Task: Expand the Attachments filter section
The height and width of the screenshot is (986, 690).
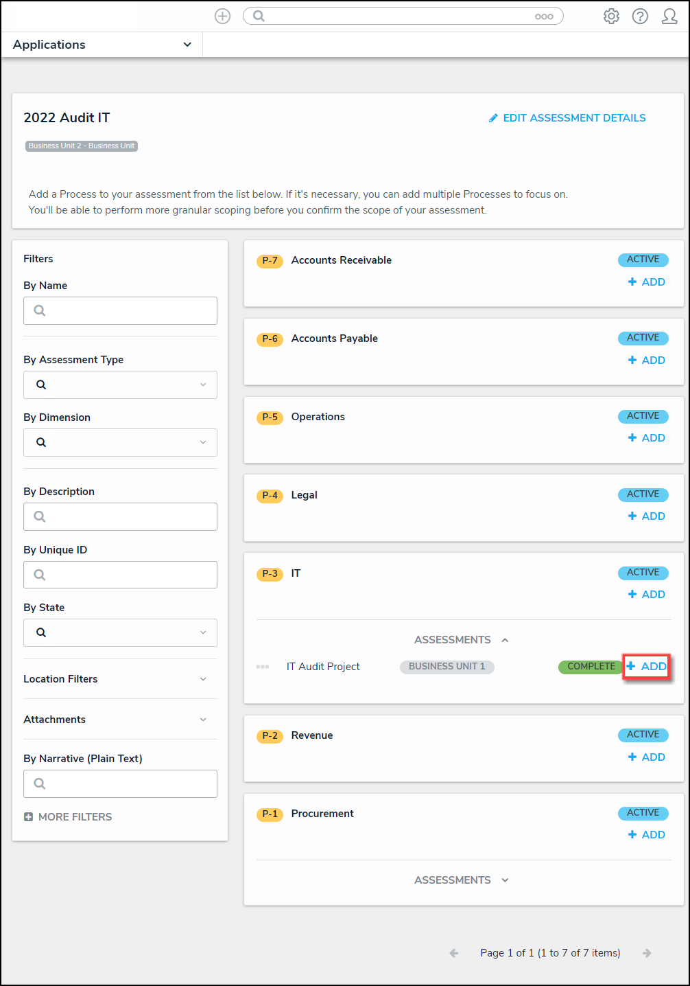Action: coord(203,720)
